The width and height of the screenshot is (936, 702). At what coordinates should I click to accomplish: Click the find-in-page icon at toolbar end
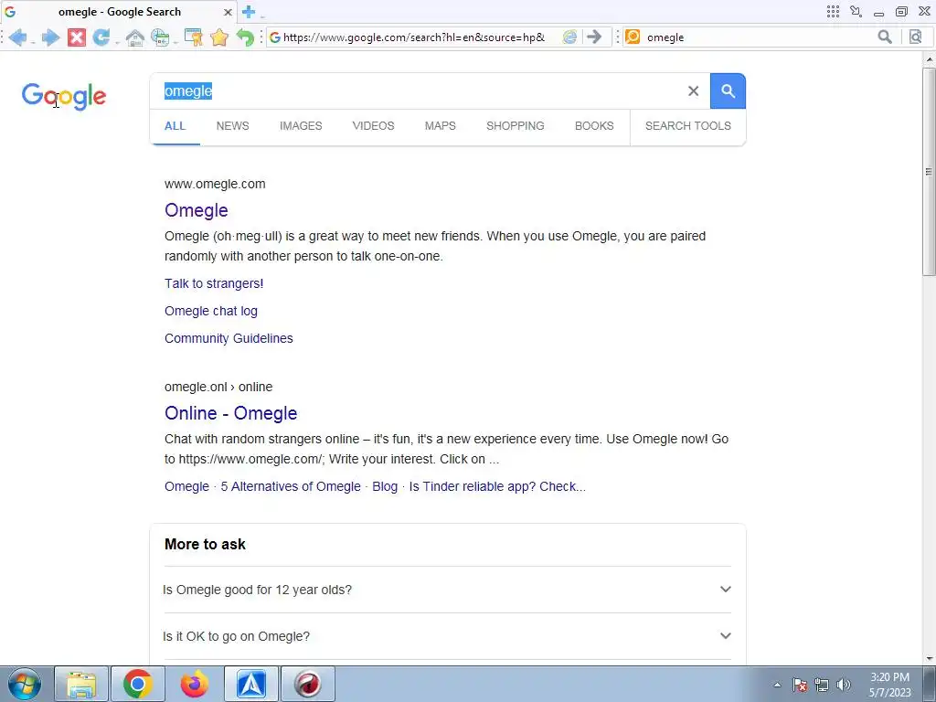[x=916, y=37]
